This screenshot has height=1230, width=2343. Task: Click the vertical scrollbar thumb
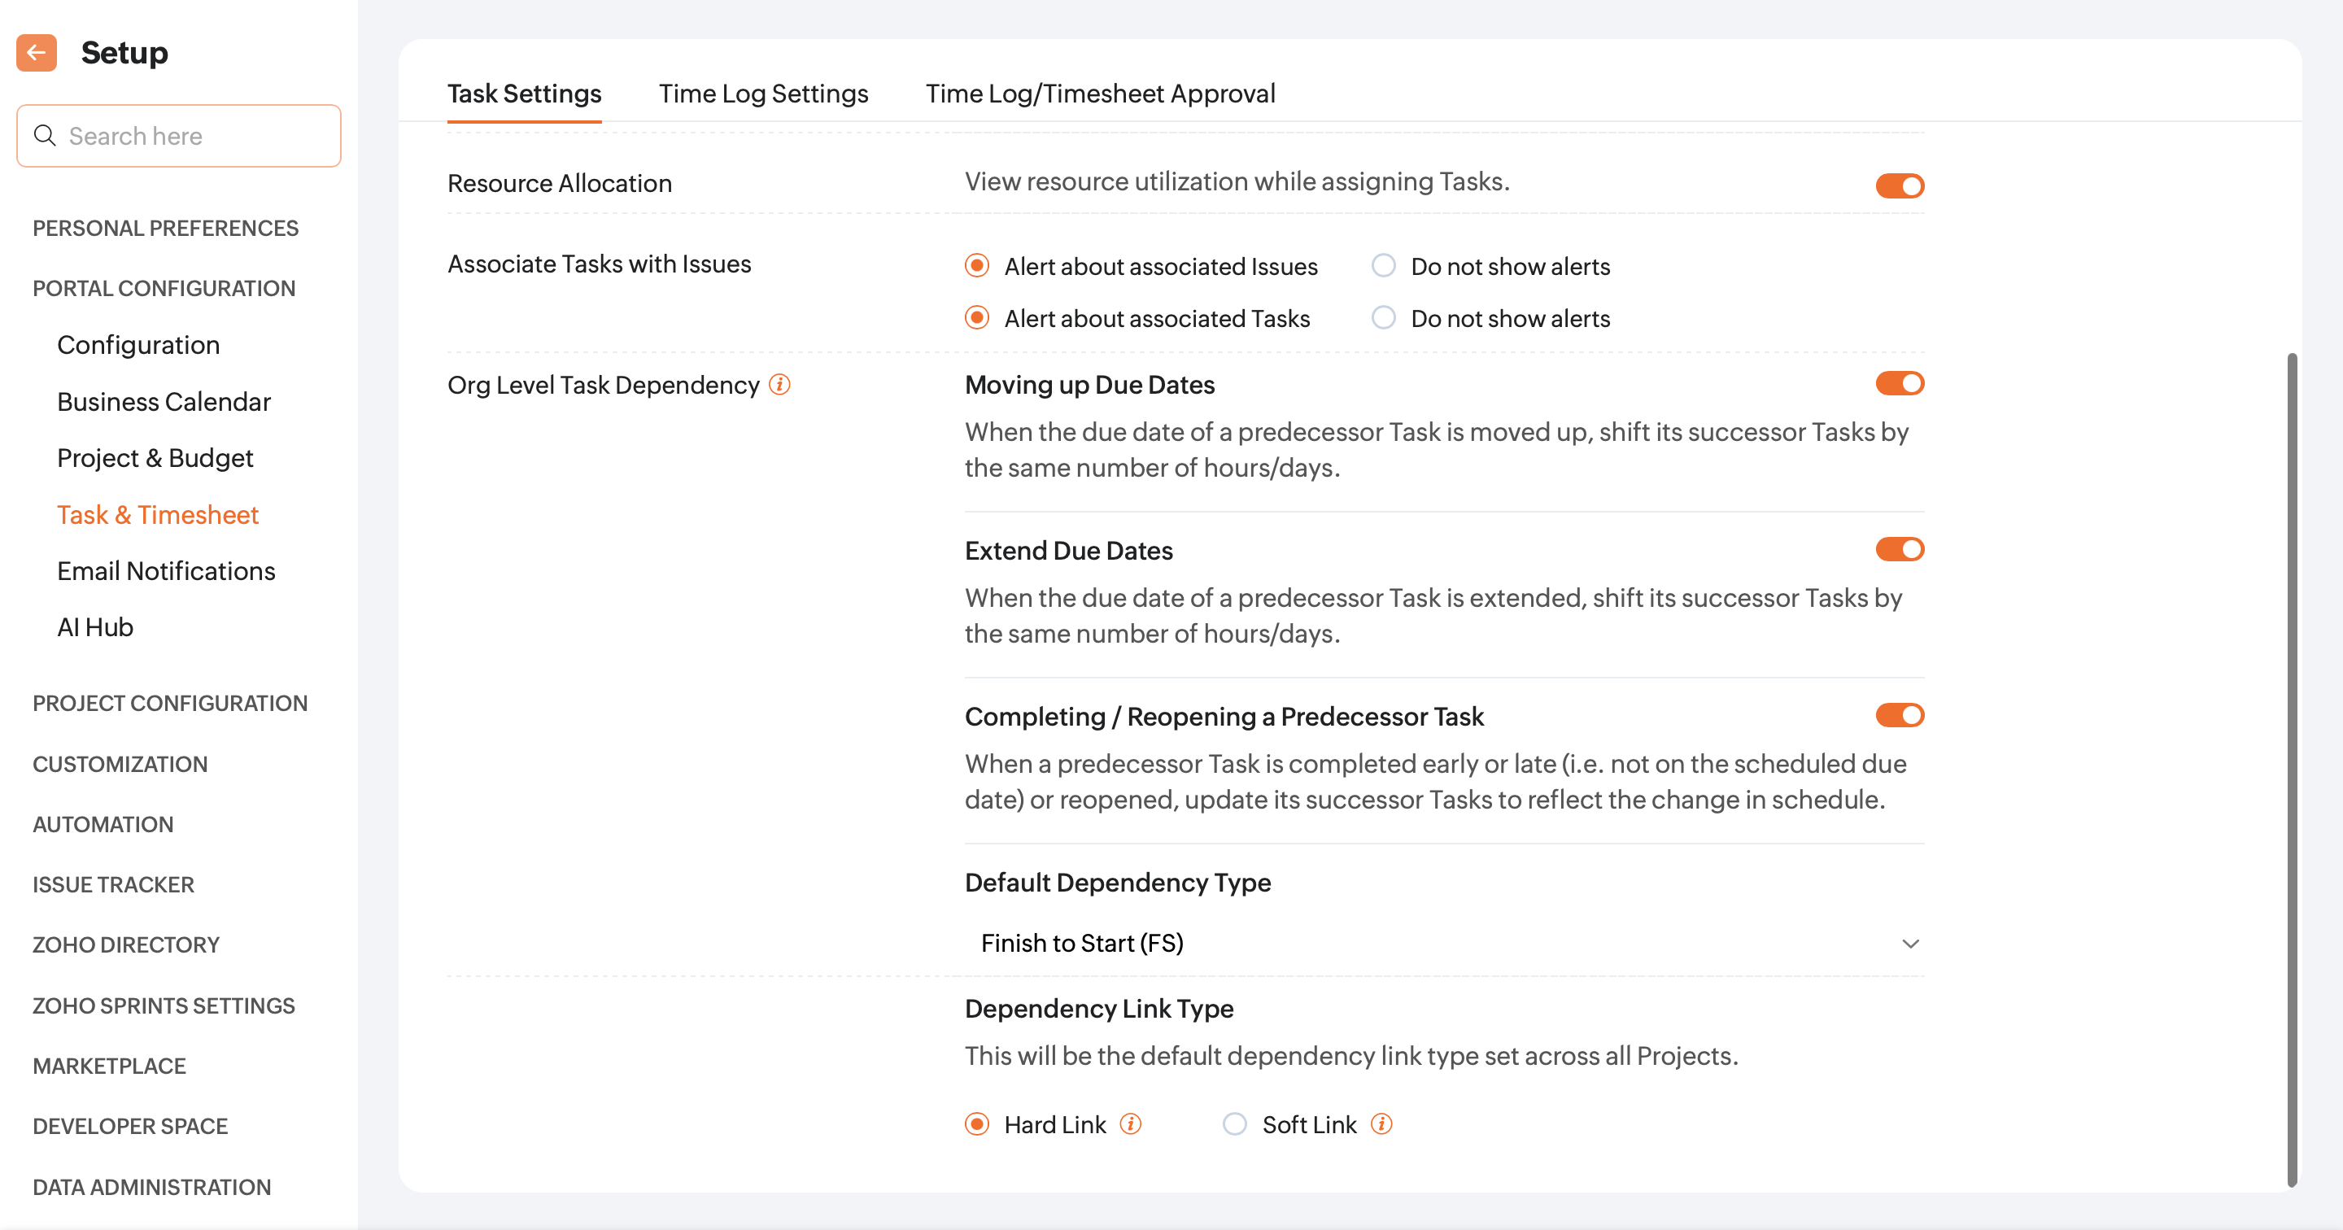2292,769
